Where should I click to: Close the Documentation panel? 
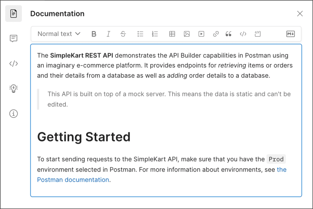[x=300, y=14]
